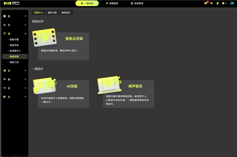The width and height of the screenshot is (237, 157).
Task: Click the 闻声智剪 card illustration
Action: [x=109, y=85]
